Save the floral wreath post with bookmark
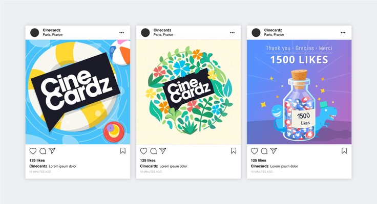Image resolution: width=377 pixels, height=204 pixels. click(x=234, y=151)
